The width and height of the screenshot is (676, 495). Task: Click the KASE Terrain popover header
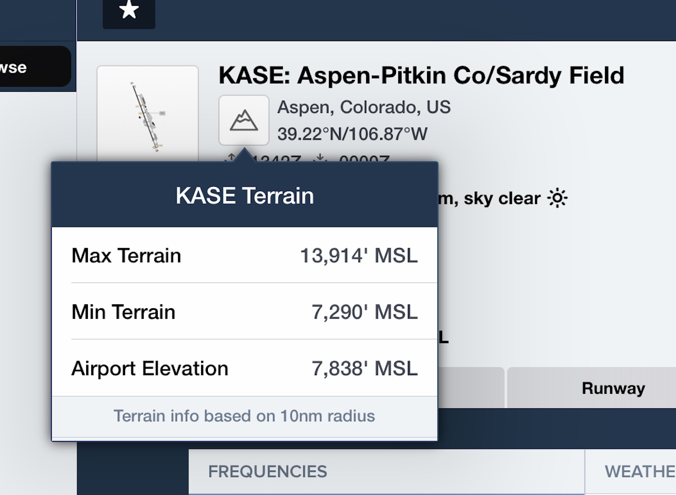click(244, 195)
